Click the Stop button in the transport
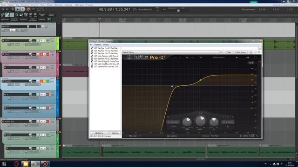Viewport: 298px width, 167px height. pyautogui.click(x=13, y=9)
